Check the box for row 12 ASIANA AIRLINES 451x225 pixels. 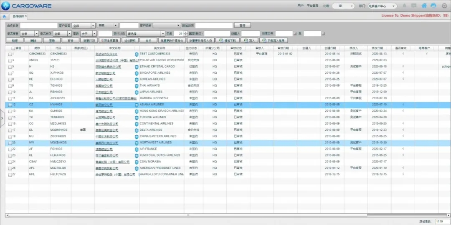click(x=10, y=105)
